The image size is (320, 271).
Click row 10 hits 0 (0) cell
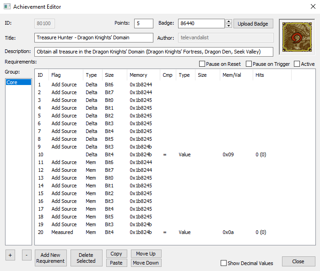coord(261,154)
